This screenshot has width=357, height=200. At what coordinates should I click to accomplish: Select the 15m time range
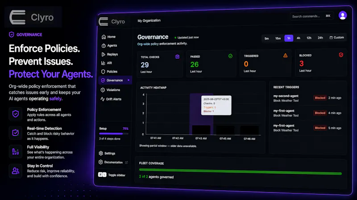coord(278,38)
